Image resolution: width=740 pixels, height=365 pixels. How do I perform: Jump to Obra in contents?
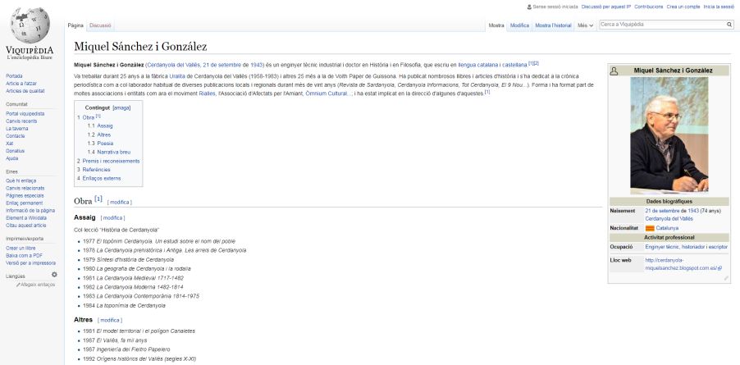[x=89, y=117]
